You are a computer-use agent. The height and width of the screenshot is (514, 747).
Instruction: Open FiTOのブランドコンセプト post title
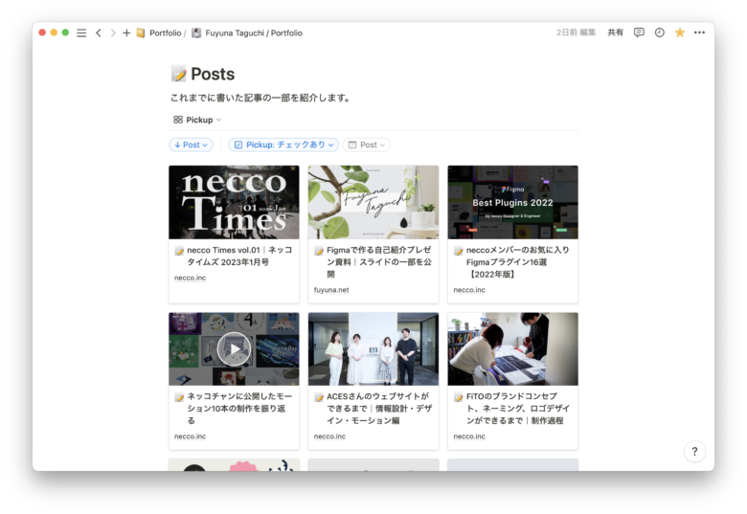[x=518, y=409]
